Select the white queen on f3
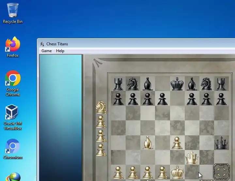The height and width of the screenshot is (181, 235). [192, 158]
